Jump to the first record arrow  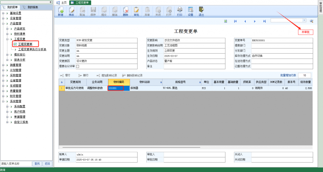click(235, 21)
